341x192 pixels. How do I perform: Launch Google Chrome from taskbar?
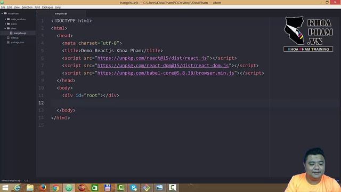[56, 188]
